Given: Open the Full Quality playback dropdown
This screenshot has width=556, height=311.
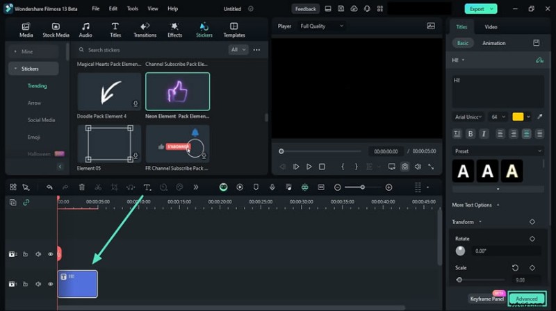Looking at the screenshot, I should click(321, 26).
